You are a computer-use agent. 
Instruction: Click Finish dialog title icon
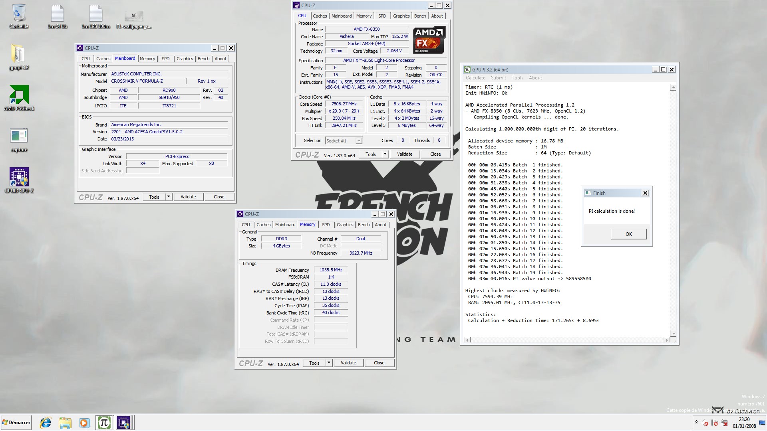588,193
